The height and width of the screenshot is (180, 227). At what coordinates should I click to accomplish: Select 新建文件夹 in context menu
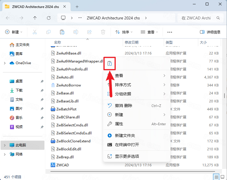coord(125,135)
